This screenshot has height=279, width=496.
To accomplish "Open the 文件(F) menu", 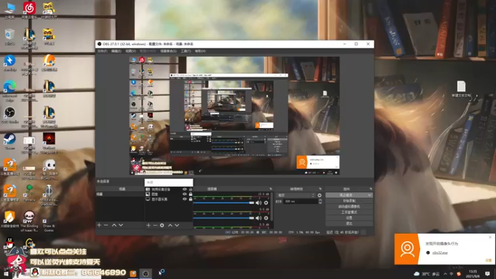I will (x=102, y=51).
